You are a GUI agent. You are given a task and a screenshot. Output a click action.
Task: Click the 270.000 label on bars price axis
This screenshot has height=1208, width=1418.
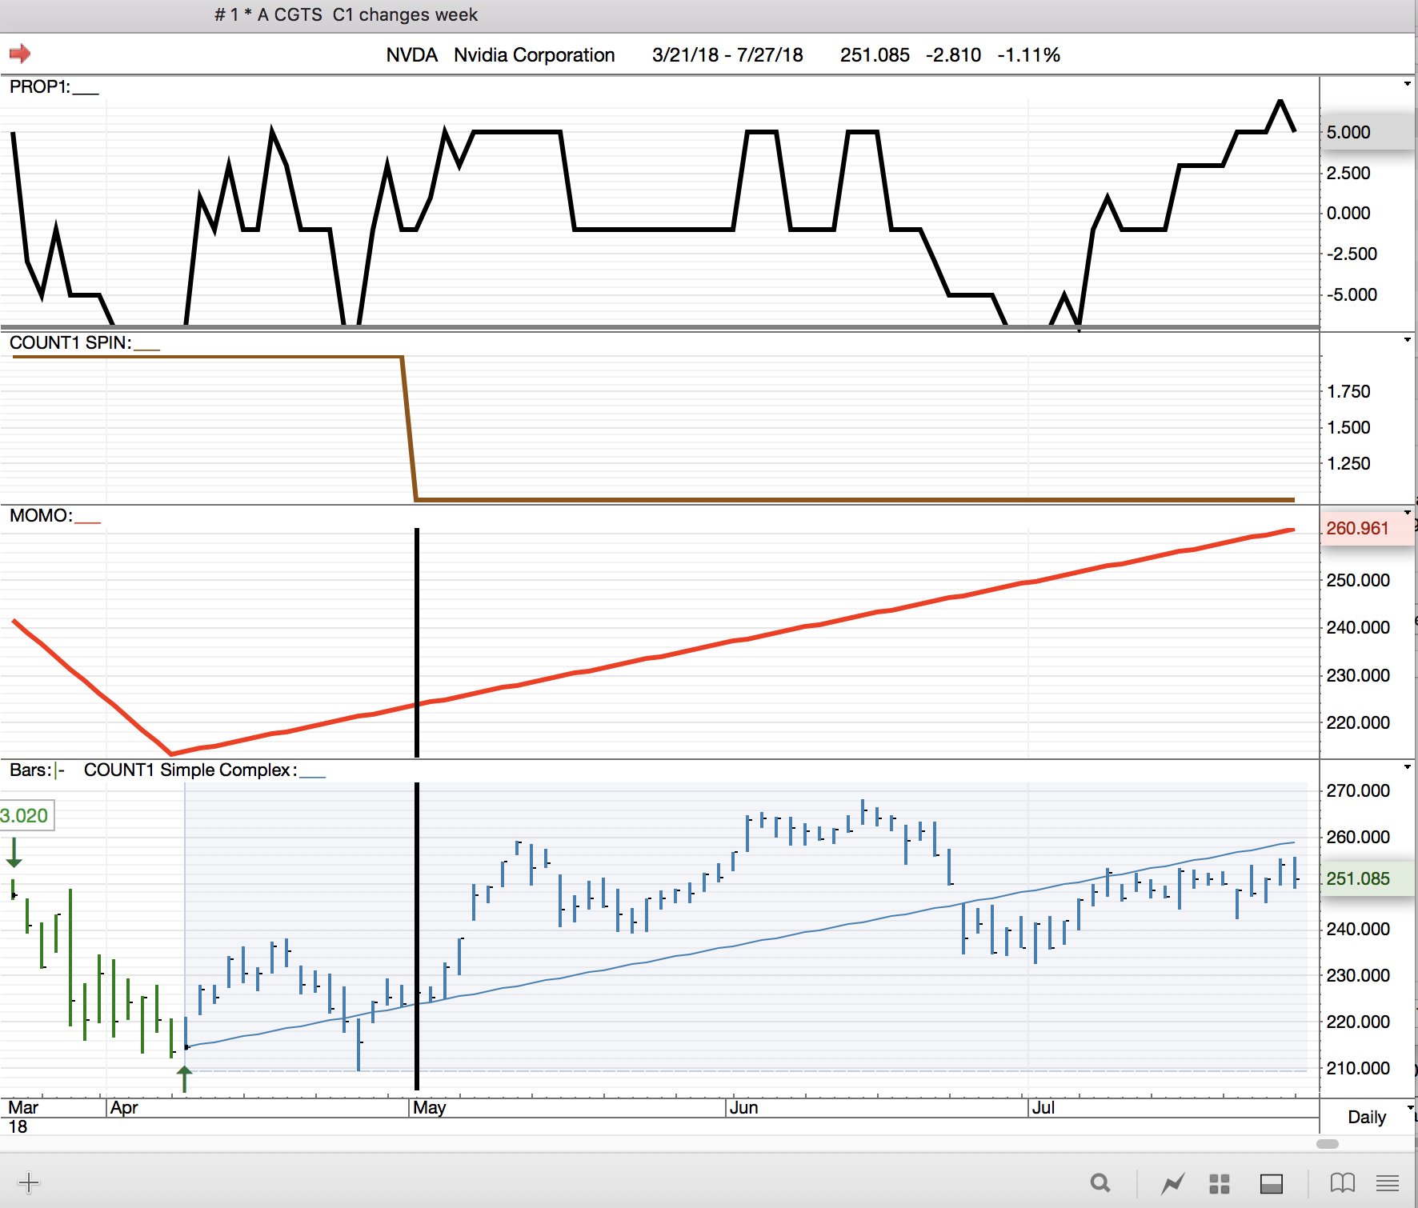point(1358,790)
